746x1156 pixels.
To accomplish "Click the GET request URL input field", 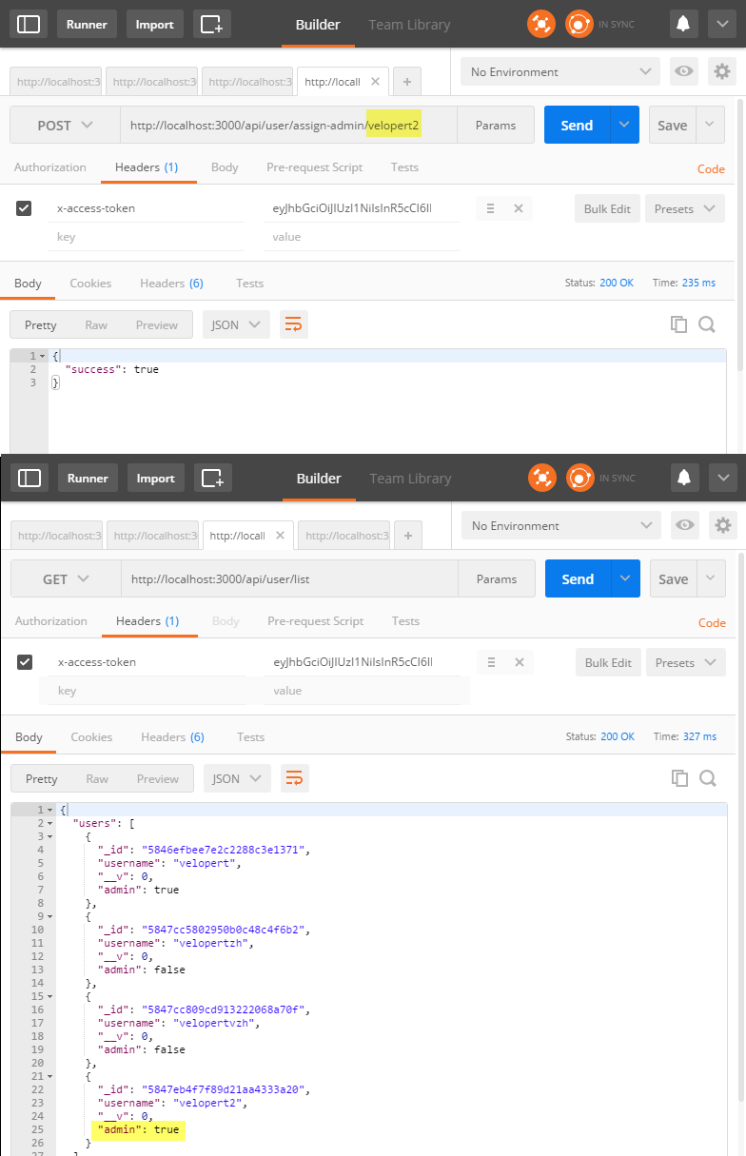I will [x=285, y=578].
